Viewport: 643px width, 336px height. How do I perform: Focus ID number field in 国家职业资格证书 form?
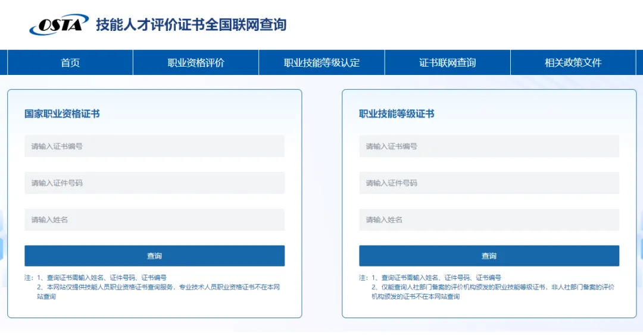coord(154,183)
